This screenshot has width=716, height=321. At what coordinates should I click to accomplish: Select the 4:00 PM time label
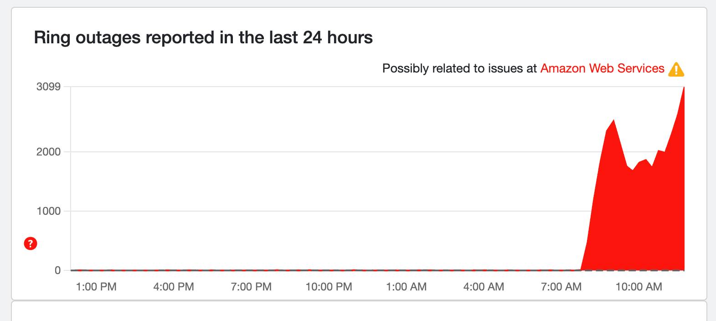[x=174, y=287]
